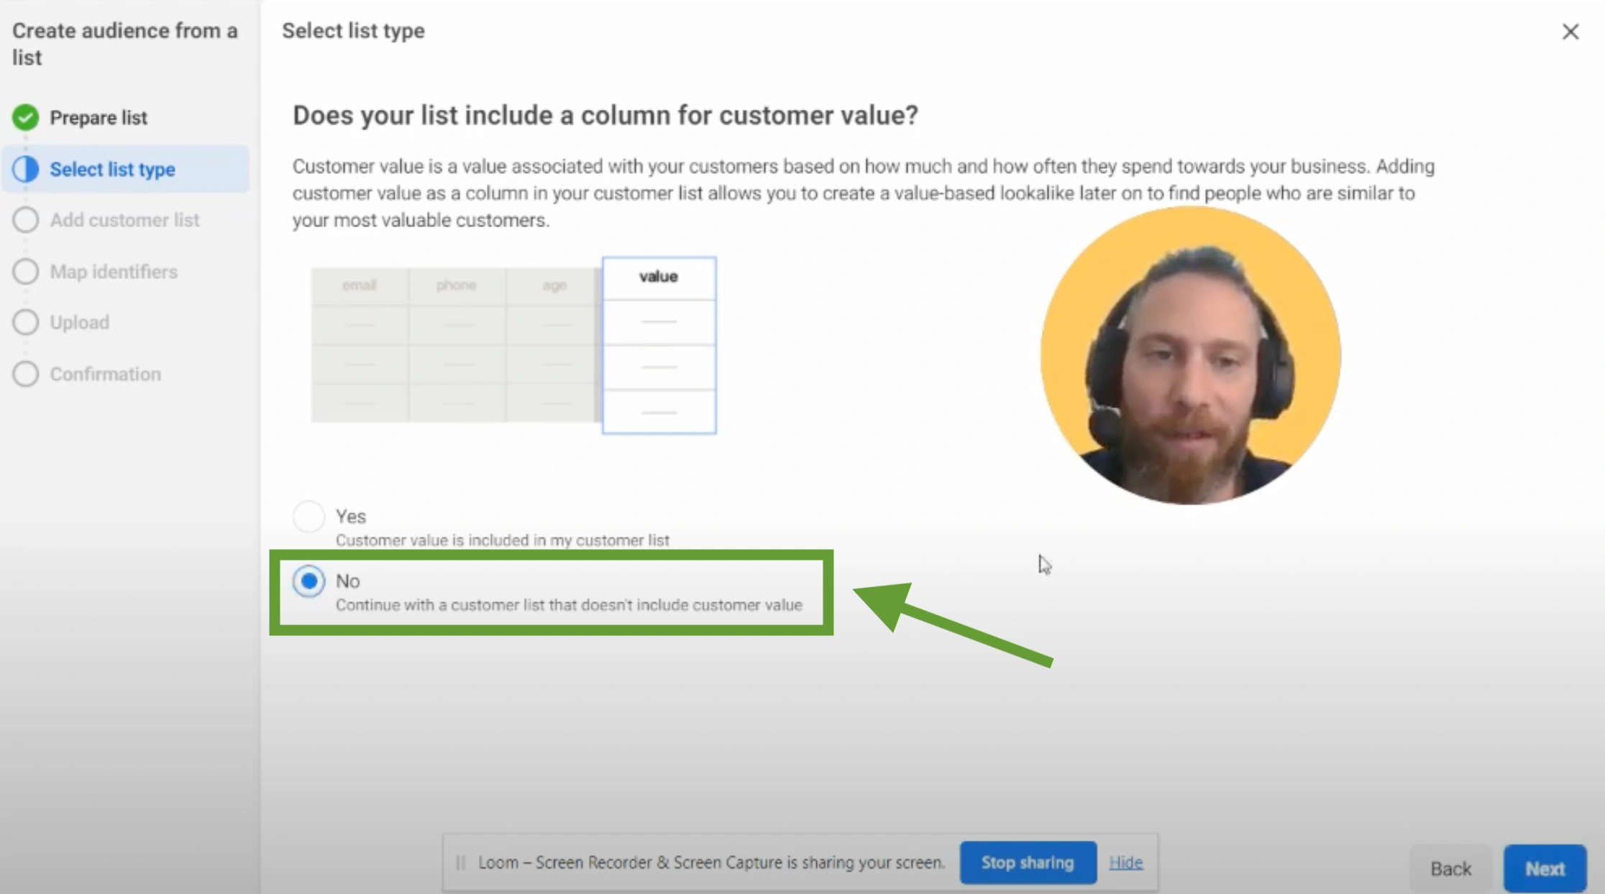Click Stop sharing in the Loom bar
The width and height of the screenshot is (1605, 894).
1028,862
